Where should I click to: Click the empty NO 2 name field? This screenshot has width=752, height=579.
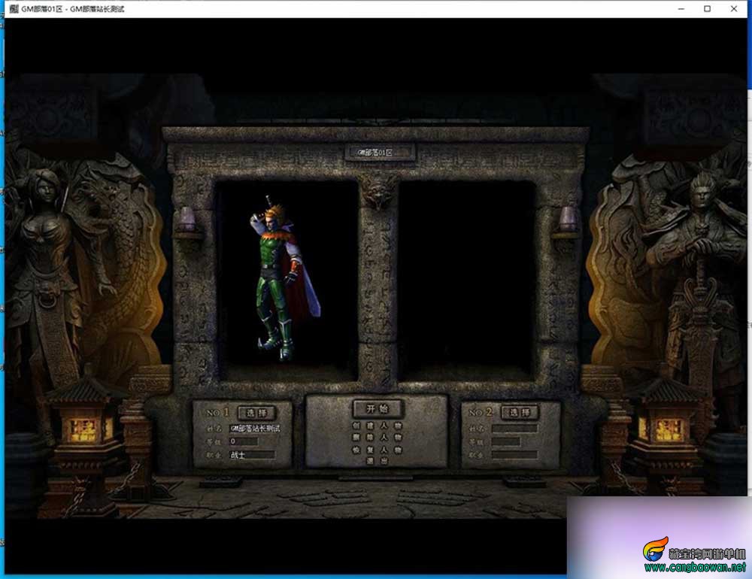pos(514,429)
